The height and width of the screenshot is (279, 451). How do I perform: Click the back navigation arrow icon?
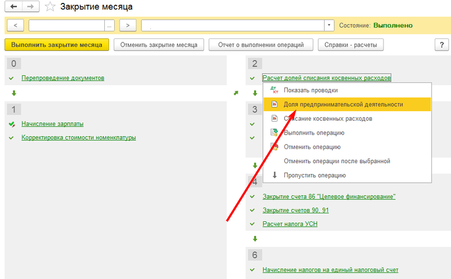(13, 7)
